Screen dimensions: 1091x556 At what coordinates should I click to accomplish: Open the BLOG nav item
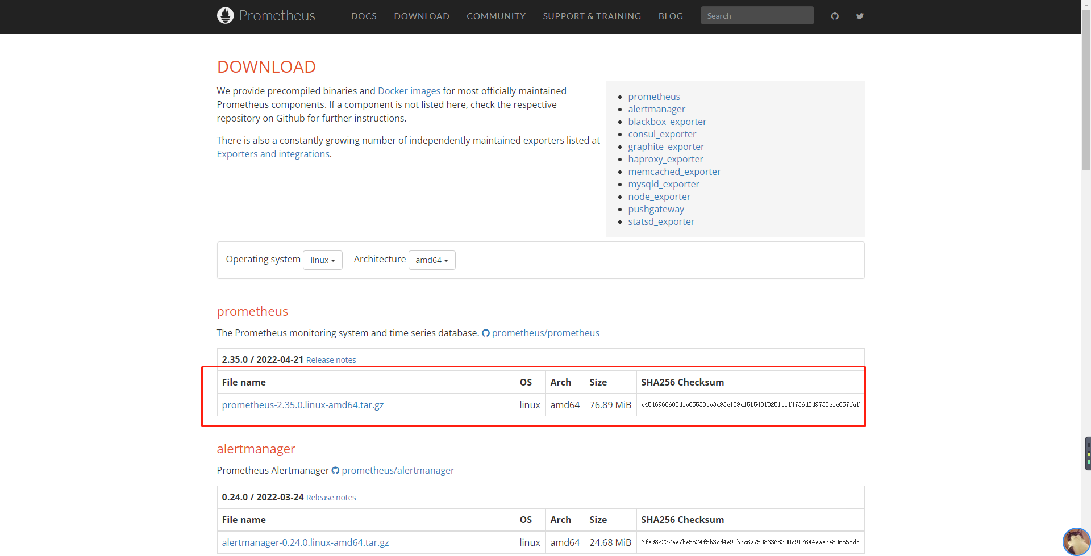point(671,16)
